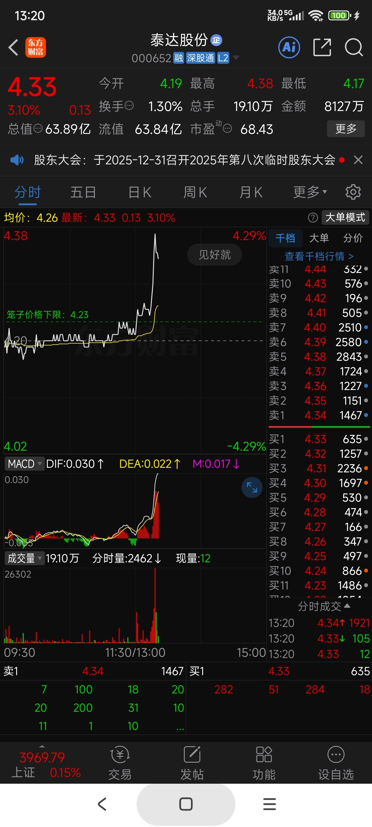Tap the 买11 row at 4.23
Image resolution: width=372 pixels, height=827 pixels.
click(319, 585)
